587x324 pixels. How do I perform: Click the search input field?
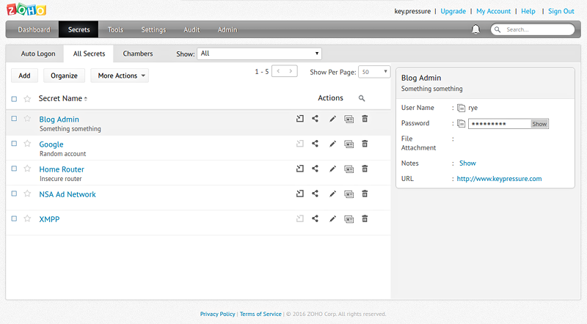[536, 30]
